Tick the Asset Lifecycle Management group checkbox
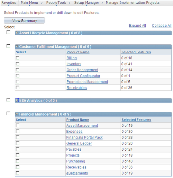 tap(8, 32)
